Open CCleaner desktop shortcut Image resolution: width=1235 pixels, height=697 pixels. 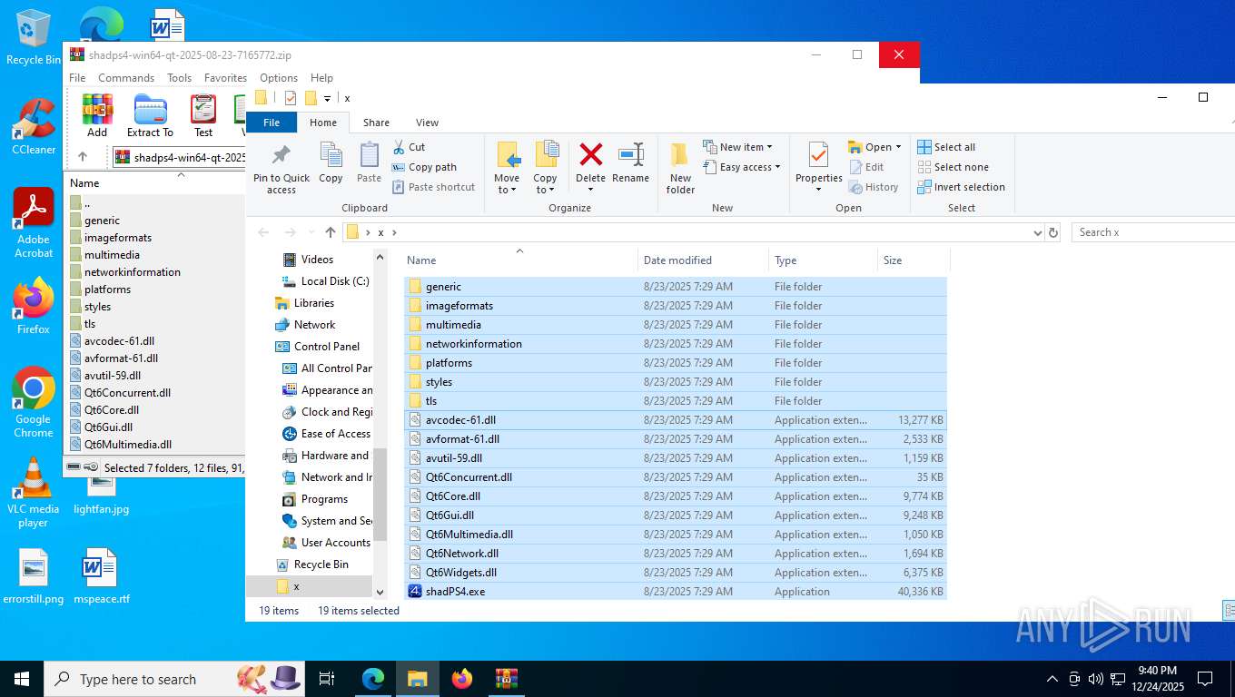coord(34,127)
